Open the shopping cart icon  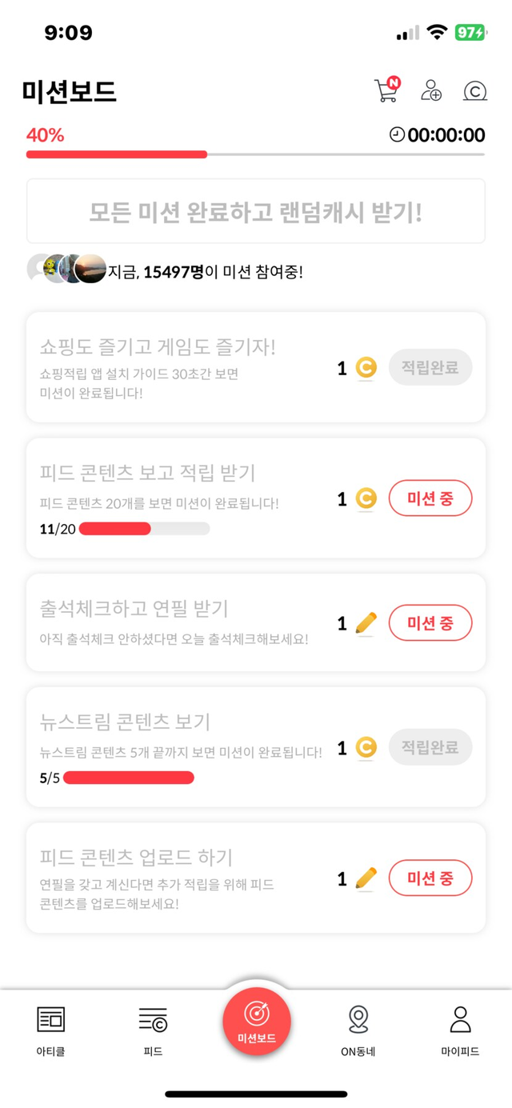click(386, 90)
